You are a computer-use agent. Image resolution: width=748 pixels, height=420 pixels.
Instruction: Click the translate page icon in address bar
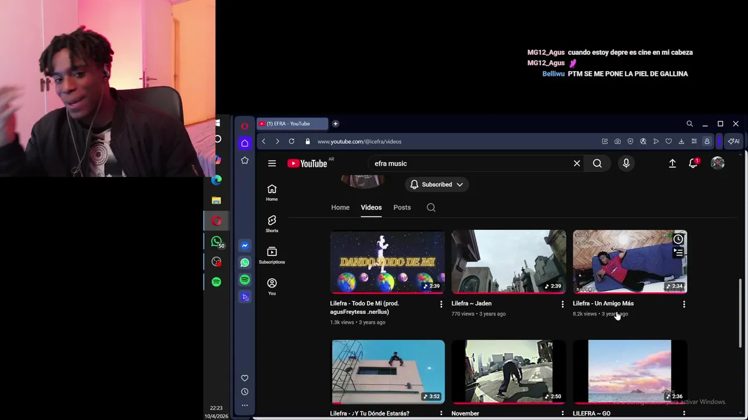(643, 141)
